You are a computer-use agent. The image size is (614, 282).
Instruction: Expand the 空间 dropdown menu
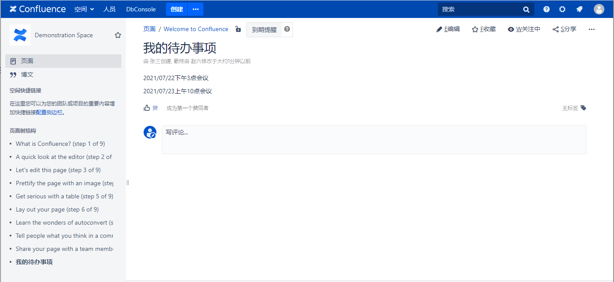click(84, 9)
